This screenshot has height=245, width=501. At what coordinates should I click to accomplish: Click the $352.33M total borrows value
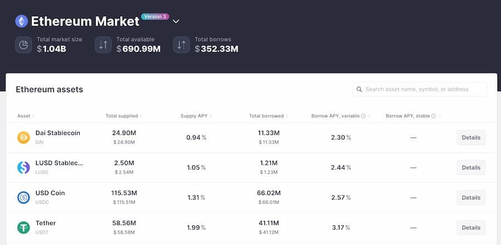pos(217,49)
